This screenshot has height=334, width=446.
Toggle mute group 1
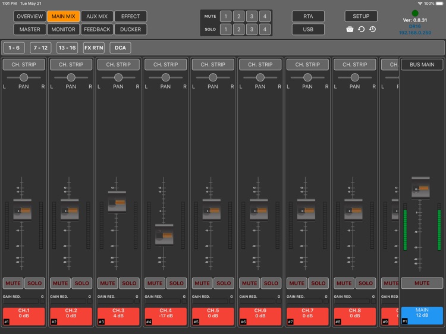[226, 16]
